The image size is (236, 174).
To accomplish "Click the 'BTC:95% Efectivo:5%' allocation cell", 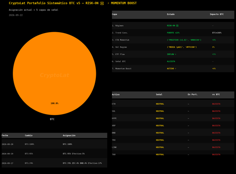I will [x=74, y=154].
